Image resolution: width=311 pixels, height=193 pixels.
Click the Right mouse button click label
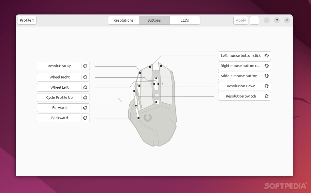coord(241,66)
